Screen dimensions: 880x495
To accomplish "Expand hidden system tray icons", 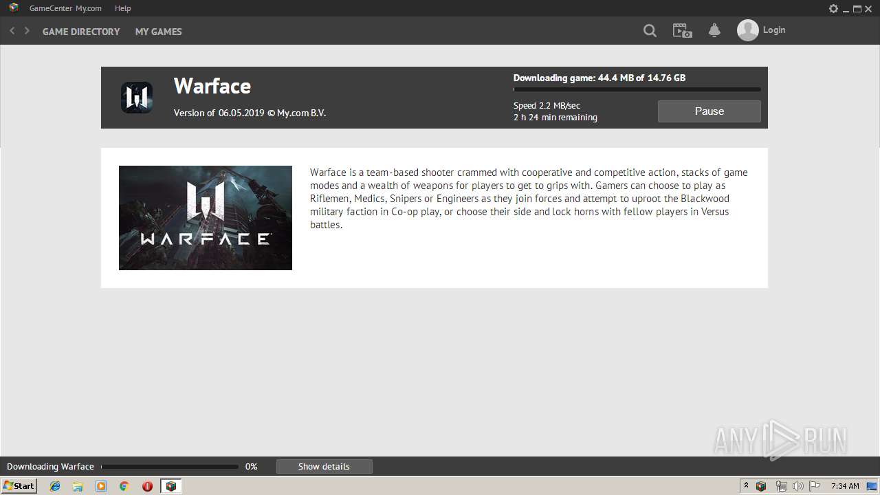I will (746, 486).
